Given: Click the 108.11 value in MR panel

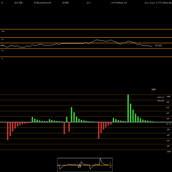Looking at the screenshot, I should [161, 97].
